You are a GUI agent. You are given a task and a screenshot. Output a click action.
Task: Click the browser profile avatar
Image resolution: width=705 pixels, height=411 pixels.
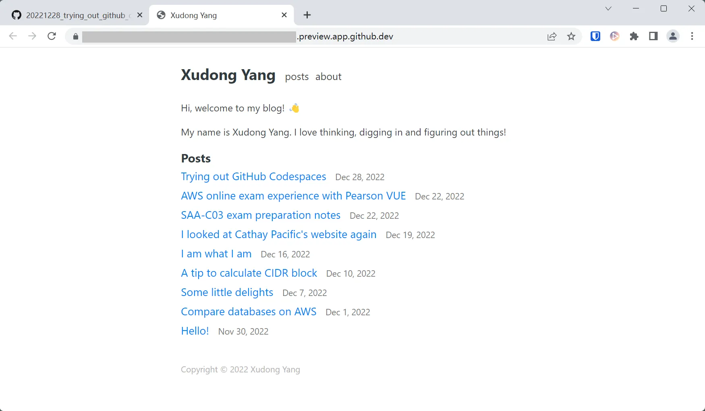click(673, 36)
